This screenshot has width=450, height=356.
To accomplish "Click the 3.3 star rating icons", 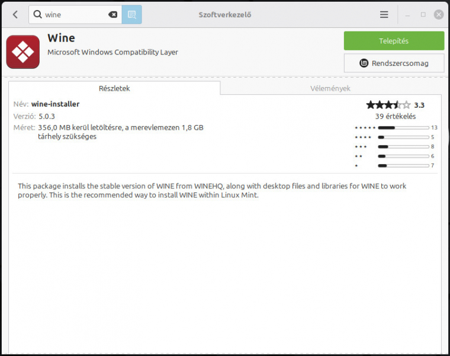I will click(388, 105).
